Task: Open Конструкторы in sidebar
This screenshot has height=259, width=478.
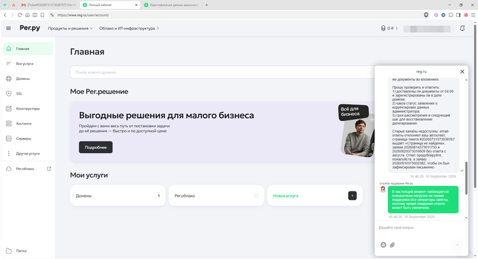Action: (28, 109)
